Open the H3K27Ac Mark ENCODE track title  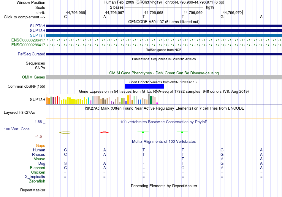164,108
